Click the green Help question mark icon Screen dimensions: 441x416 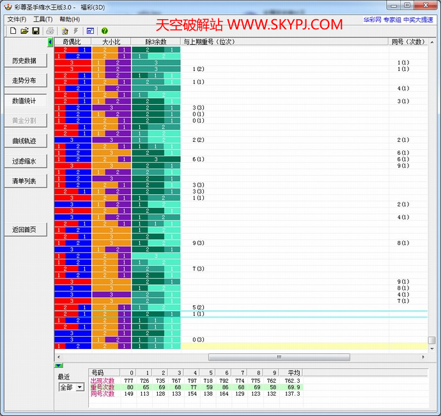tap(104, 31)
